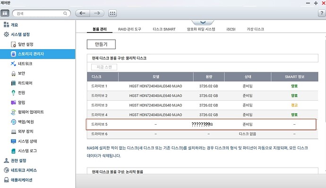Switch to the RAID 관리 도구 tab
The width and height of the screenshot is (326, 188).
click(x=129, y=29)
